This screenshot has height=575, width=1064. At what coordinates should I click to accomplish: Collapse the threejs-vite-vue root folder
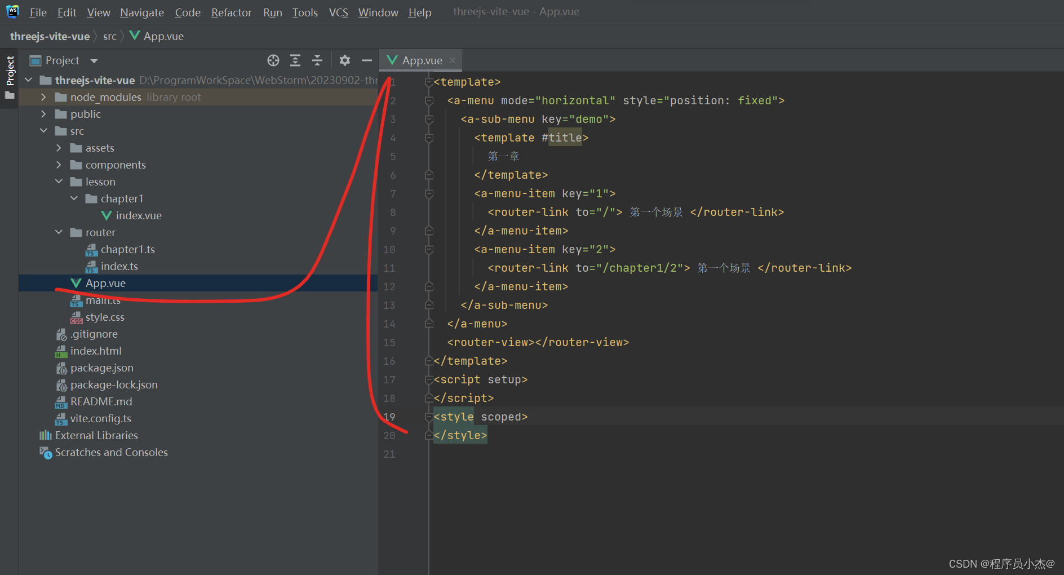tap(29, 80)
